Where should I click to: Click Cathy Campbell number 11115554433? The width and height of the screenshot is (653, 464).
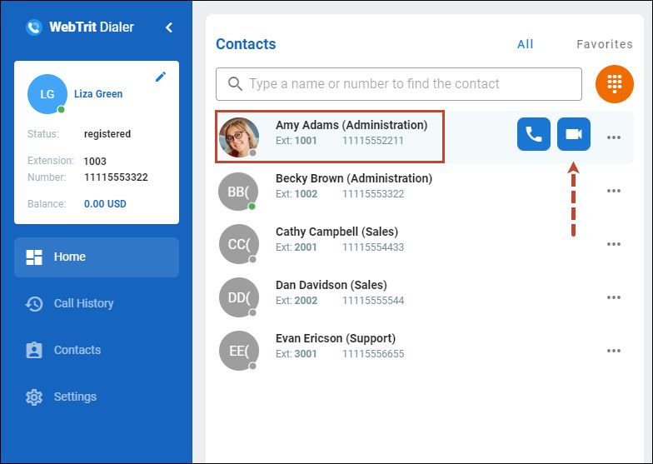coord(373,247)
